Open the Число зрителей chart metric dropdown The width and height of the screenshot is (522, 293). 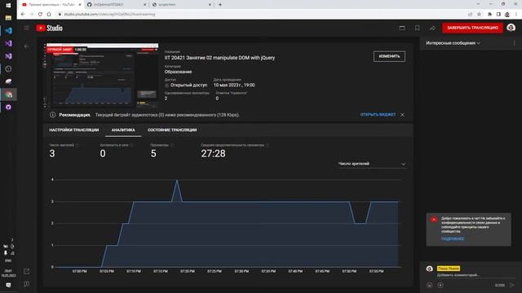[x=372, y=164]
